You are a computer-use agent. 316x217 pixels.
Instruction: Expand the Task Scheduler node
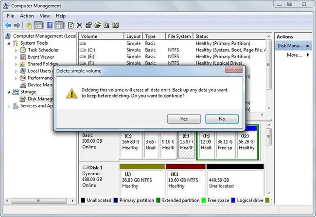[16, 50]
